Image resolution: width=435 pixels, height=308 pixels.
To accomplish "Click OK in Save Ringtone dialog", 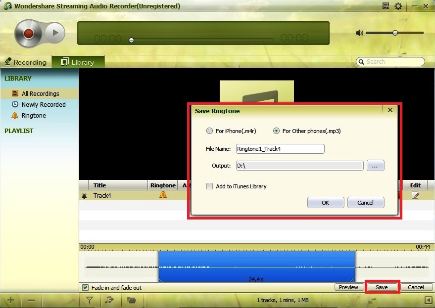I will pyautogui.click(x=326, y=203).
